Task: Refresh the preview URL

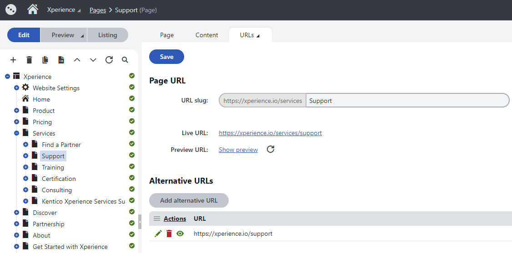Action: (x=271, y=150)
